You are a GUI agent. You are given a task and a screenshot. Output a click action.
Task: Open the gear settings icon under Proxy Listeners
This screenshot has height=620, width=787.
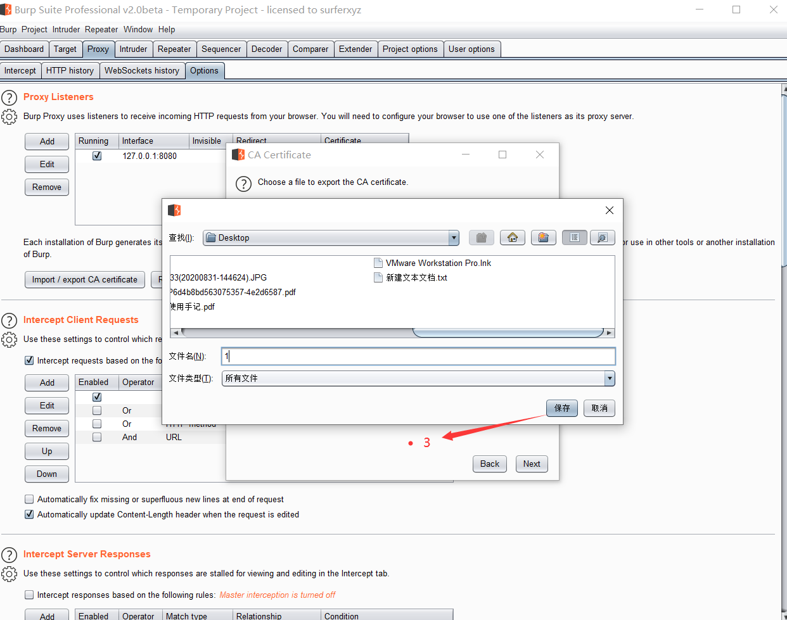(x=9, y=117)
